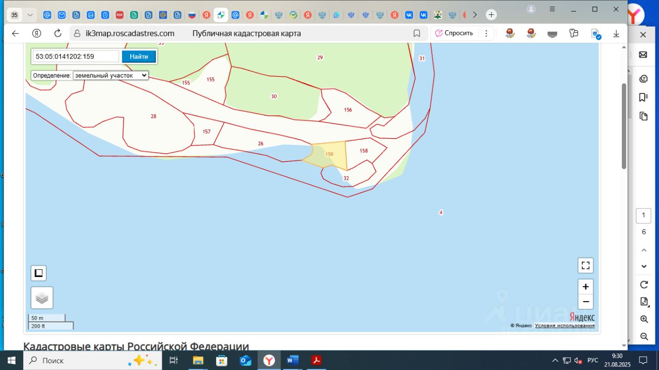Open the volume tray icon
This screenshot has width=659, height=370.
(579, 360)
